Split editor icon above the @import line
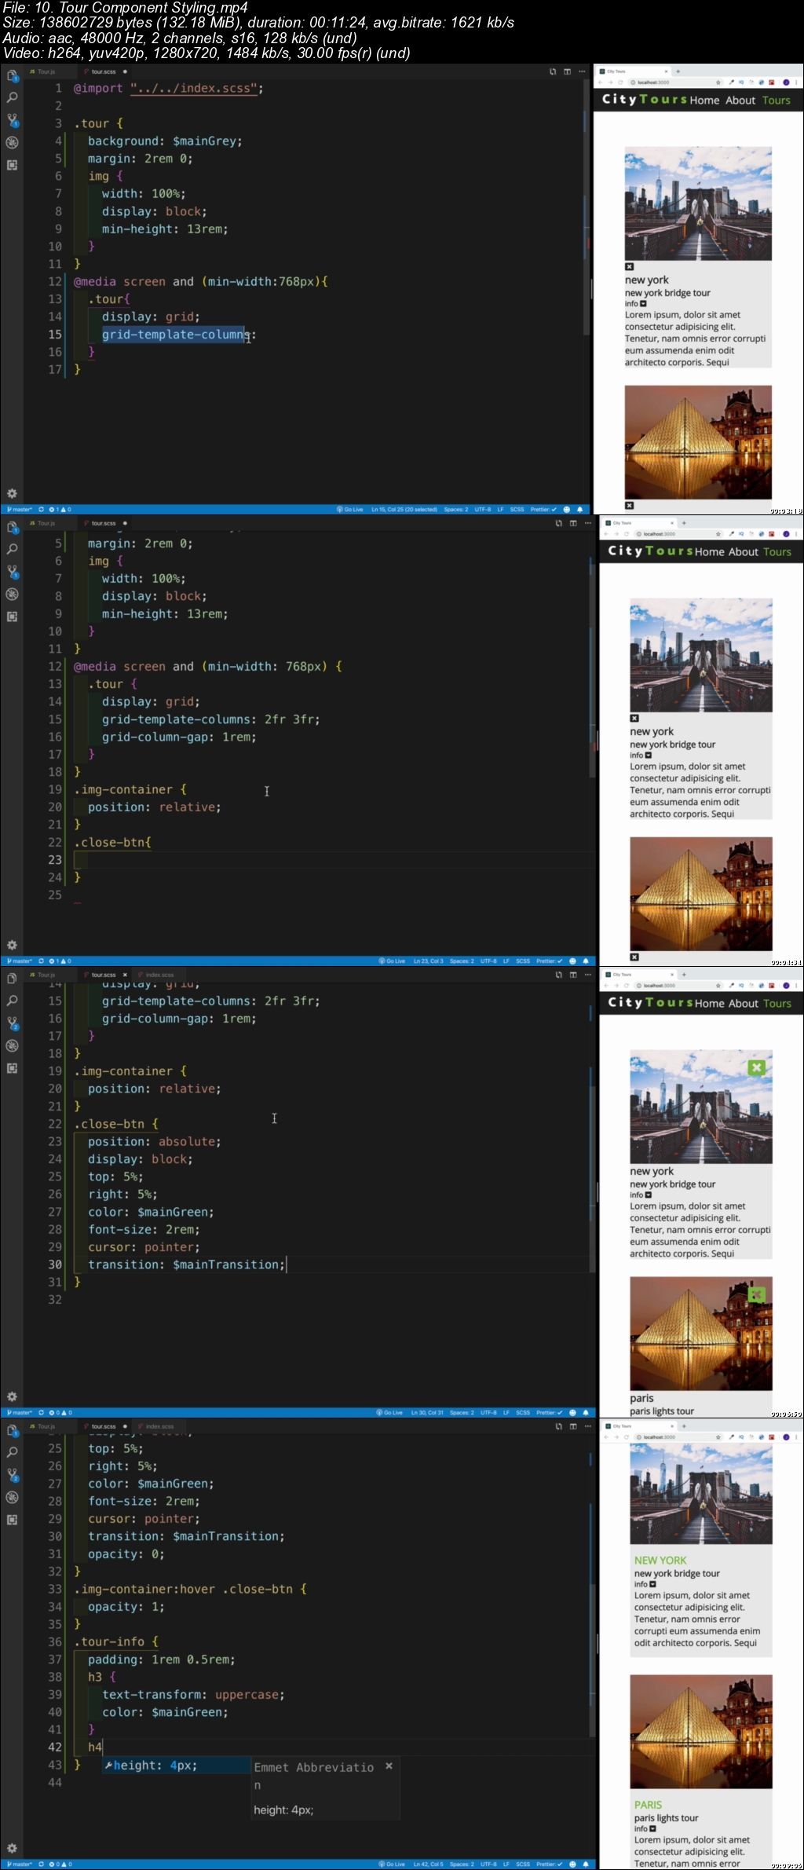This screenshot has height=1870, width=804. (x=567, y=71)
